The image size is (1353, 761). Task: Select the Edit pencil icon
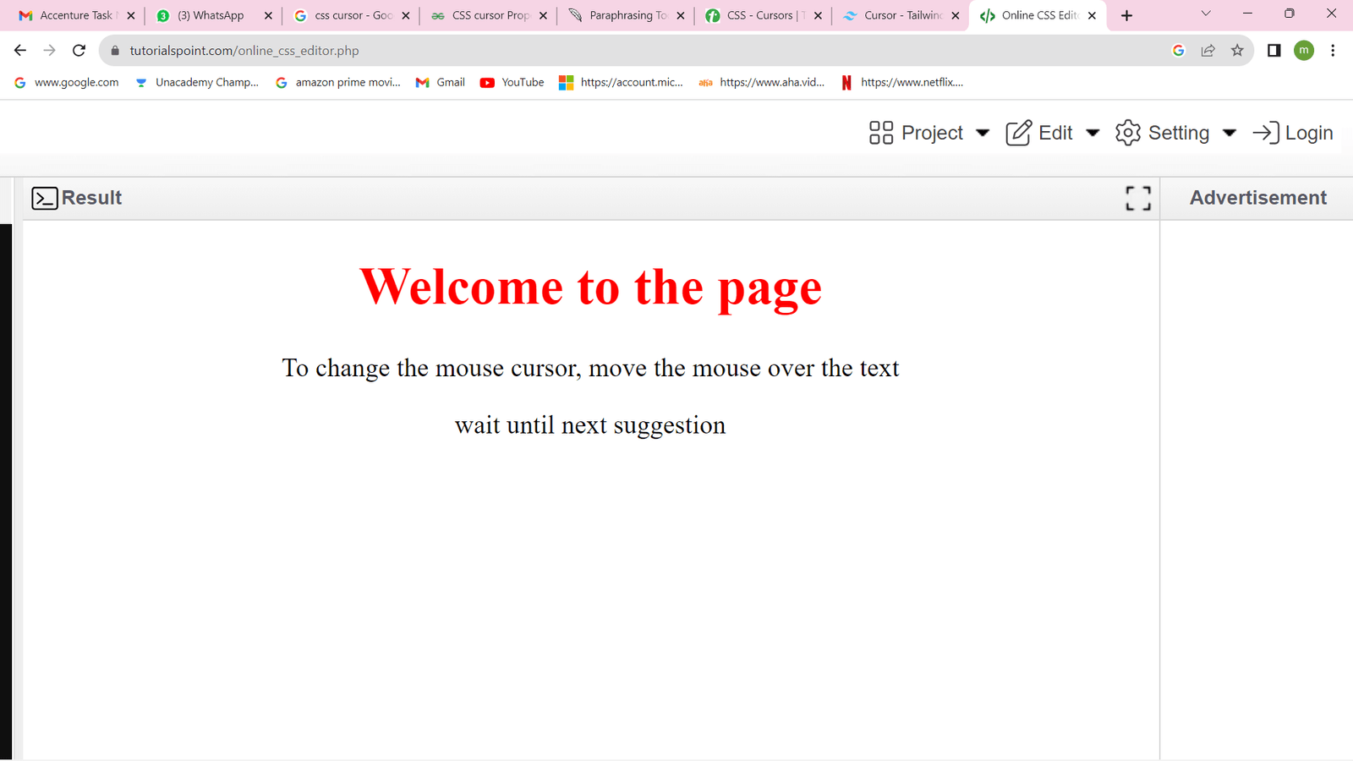click(x=1018, y=133)
